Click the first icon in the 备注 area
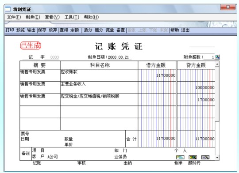Image resolution: width=239 pixels, height=173 pixels. tap(180, 157)
